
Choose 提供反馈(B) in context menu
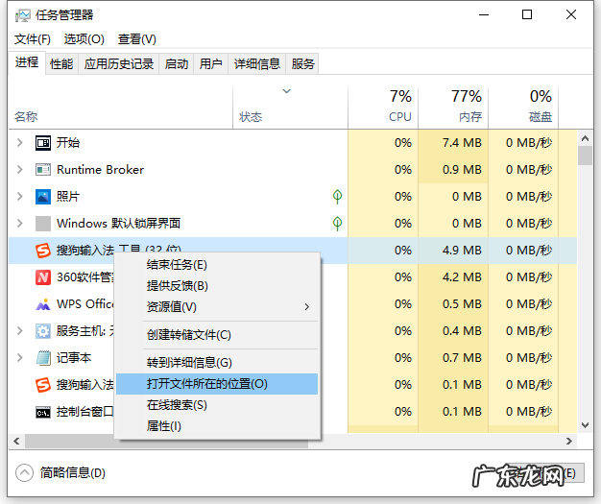[x=217, y=286]
